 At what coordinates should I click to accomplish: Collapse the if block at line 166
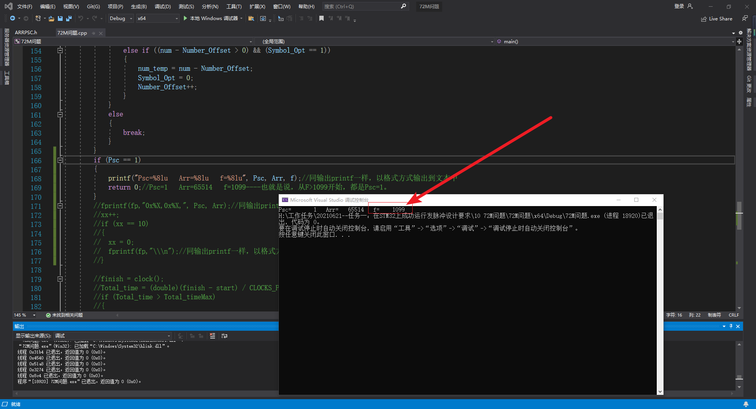tap(60, 160)
